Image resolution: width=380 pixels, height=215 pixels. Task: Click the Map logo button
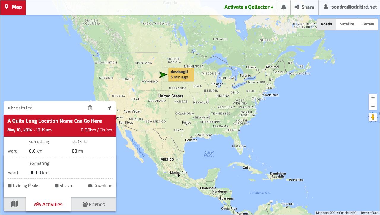click(x=13, y=7)
